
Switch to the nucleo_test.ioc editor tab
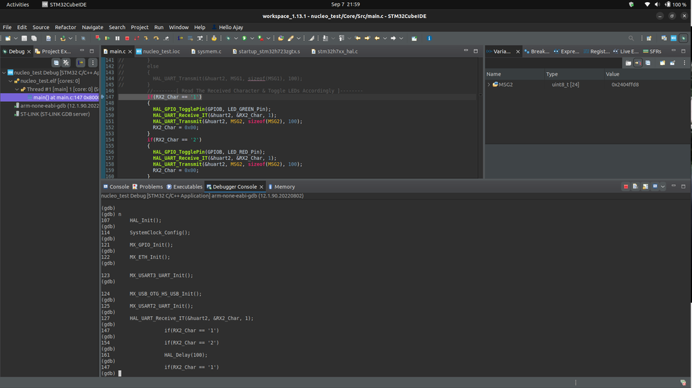[x=160, y=51]
